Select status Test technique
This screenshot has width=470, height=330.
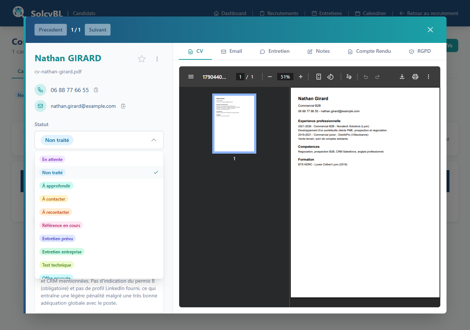pyautogui.click(x=99, y=265)
